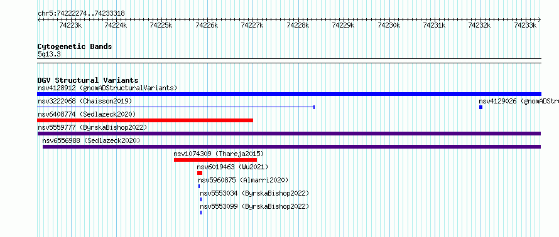Open the nsv6019463 (Wu2021) label

click(232, 167)
